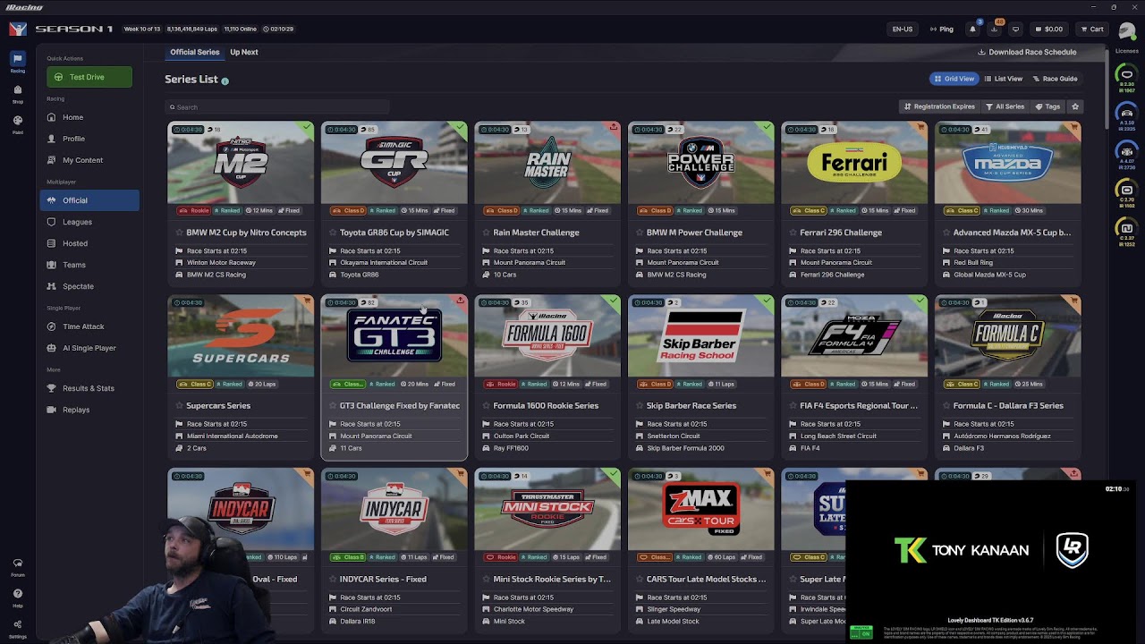
Task: Open the Registration Expires sort dropdown
Action: coord(939,106)
